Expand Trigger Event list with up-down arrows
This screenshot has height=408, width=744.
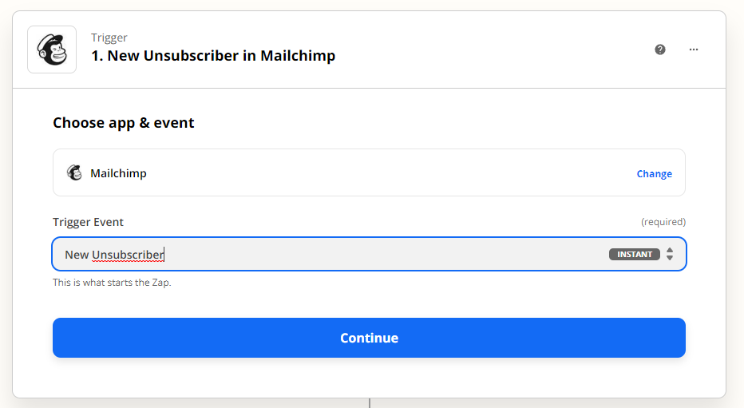(670, 254)
